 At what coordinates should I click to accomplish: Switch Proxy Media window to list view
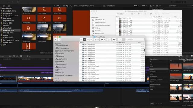[84, 39]
